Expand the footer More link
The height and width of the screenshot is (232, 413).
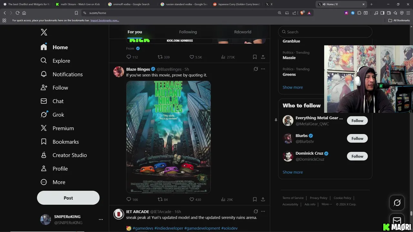(326, 204)
